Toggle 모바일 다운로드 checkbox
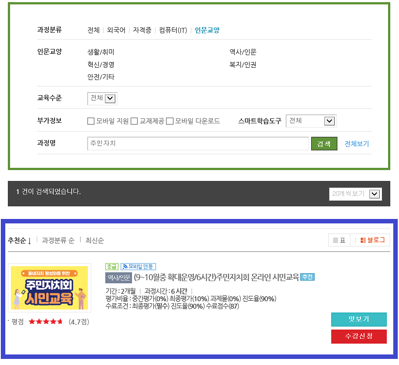The image size is (399, 365). (x=170, y=121)
